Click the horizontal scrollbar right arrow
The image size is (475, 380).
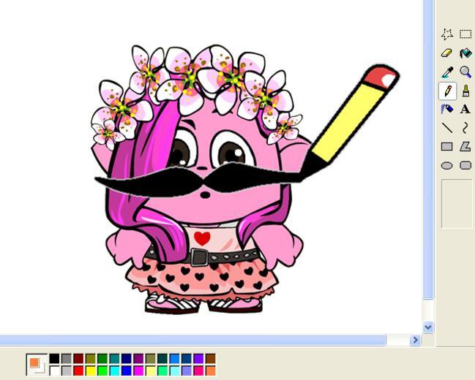tap(415, 340)
